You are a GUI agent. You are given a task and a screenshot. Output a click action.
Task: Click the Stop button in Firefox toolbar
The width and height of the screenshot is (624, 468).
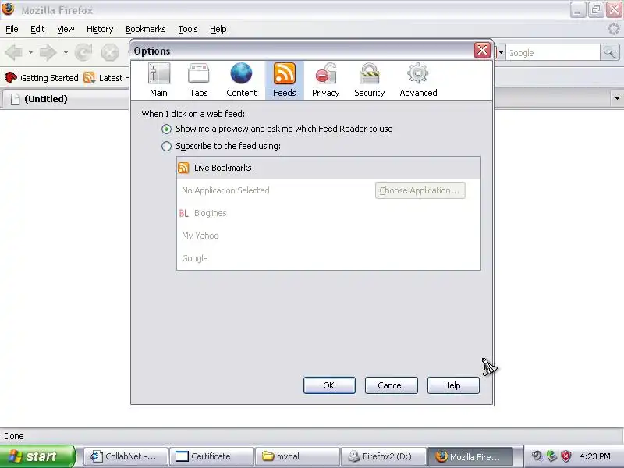pyautogui.click(x=110, y=52)
